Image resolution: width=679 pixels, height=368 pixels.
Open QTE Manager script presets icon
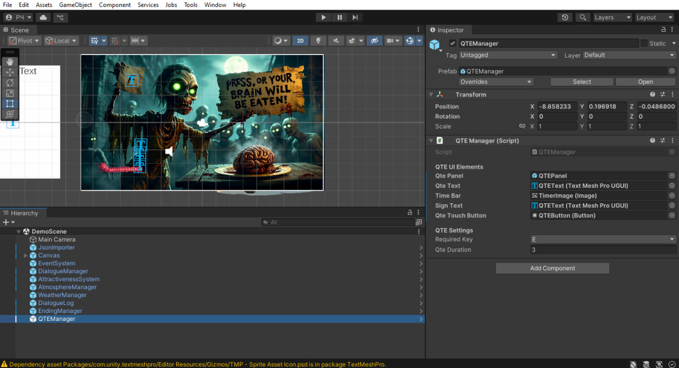tap(663, 141)
